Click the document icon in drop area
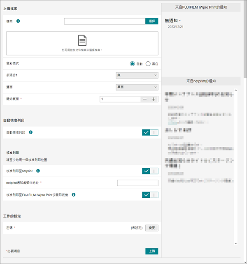247x264 pixels. [x=82, y=40]
